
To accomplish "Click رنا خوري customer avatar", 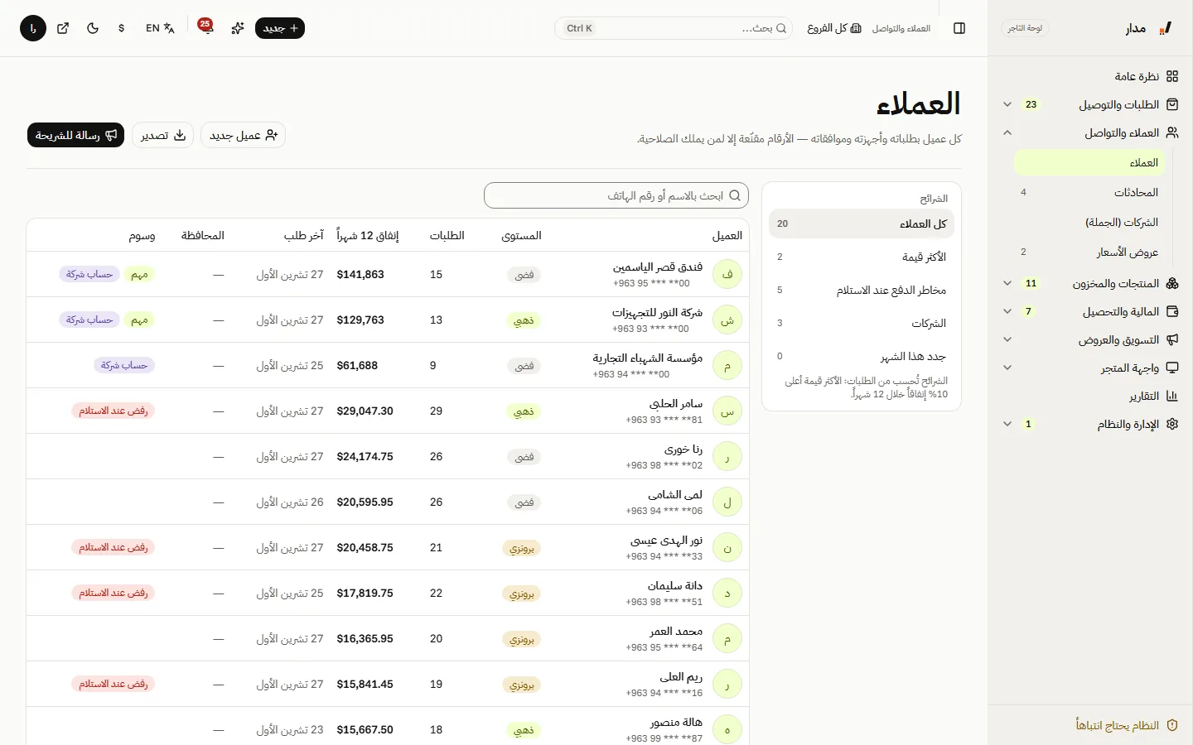I will [727, 456].
